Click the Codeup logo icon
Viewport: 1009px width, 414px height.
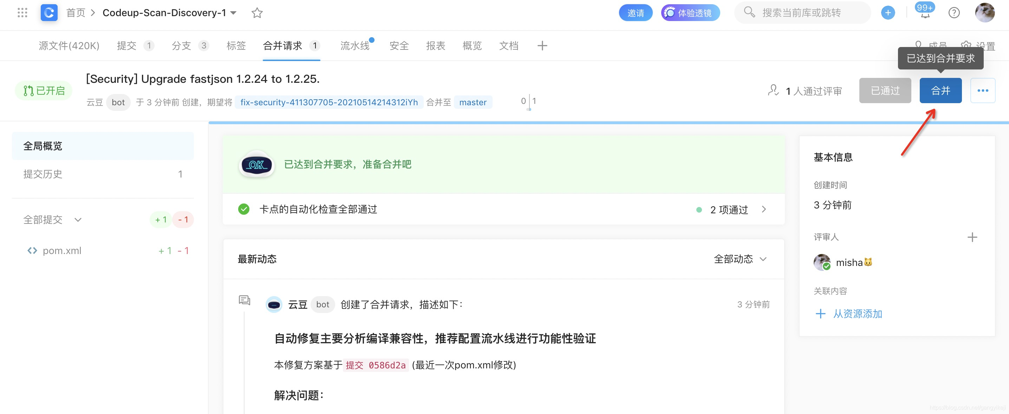click(x=48, y=12)
